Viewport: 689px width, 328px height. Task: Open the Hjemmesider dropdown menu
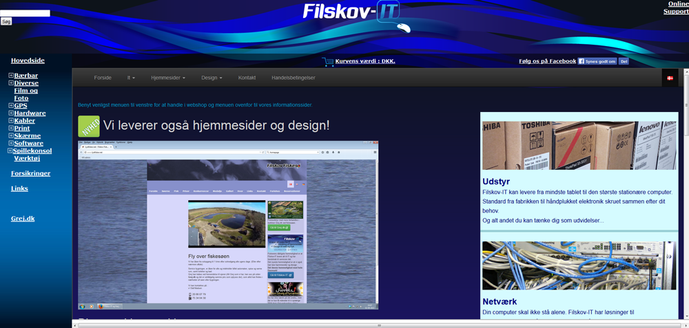168,78
